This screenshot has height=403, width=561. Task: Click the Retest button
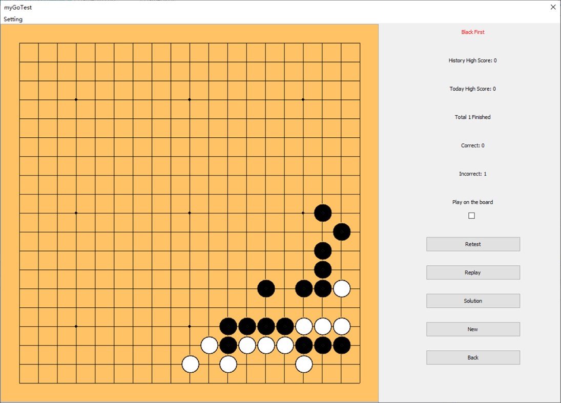click(472, 244)
